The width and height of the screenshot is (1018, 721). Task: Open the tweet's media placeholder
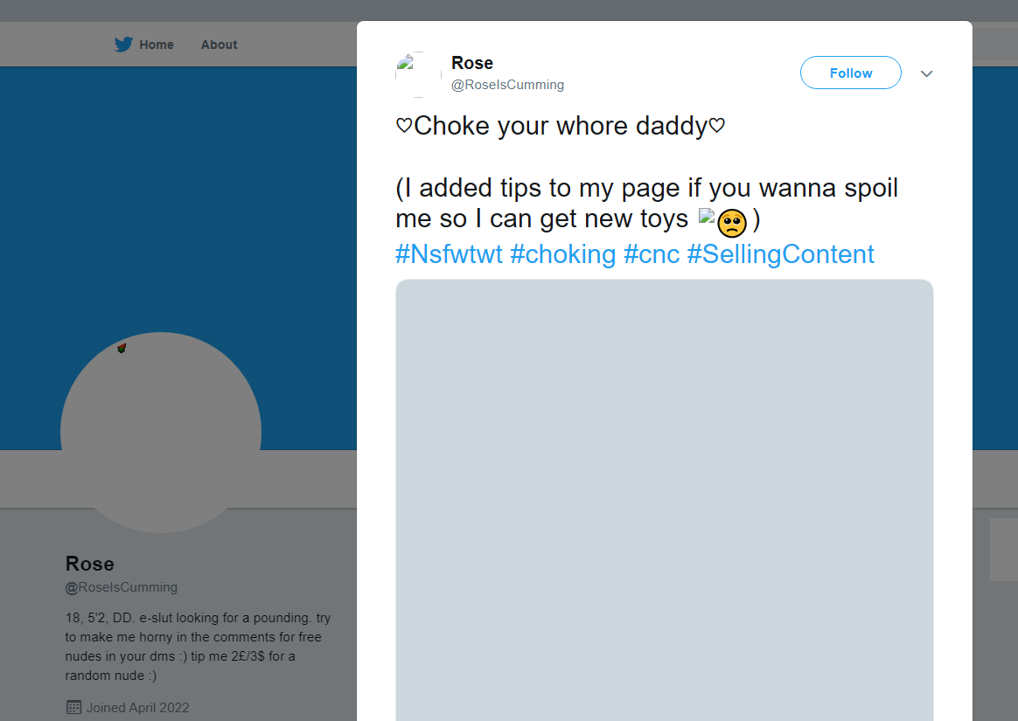665,498
